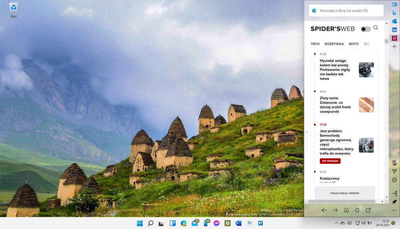Go back in the sidebar browser panel
Image resolution: width=400 pixels, height=229 pixels.
pyautogui.click(x=324, y=210)
